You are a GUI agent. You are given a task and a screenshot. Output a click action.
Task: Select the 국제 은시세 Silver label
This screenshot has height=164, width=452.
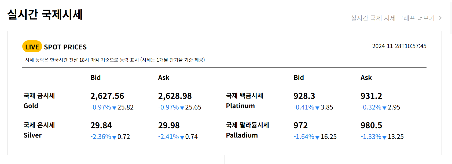point(39,130)
